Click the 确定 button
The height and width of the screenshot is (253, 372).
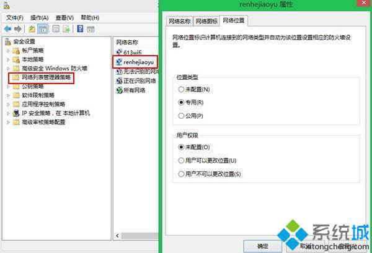click(263, 246)
